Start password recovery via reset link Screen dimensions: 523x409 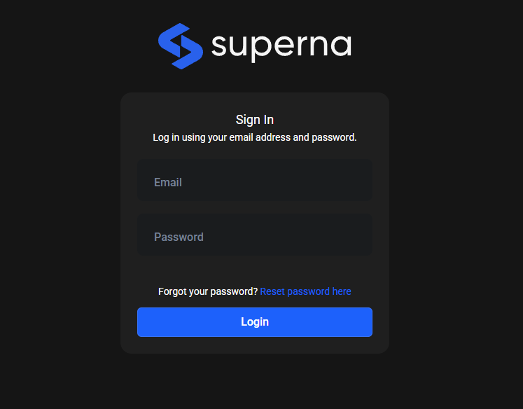[305, 291]
